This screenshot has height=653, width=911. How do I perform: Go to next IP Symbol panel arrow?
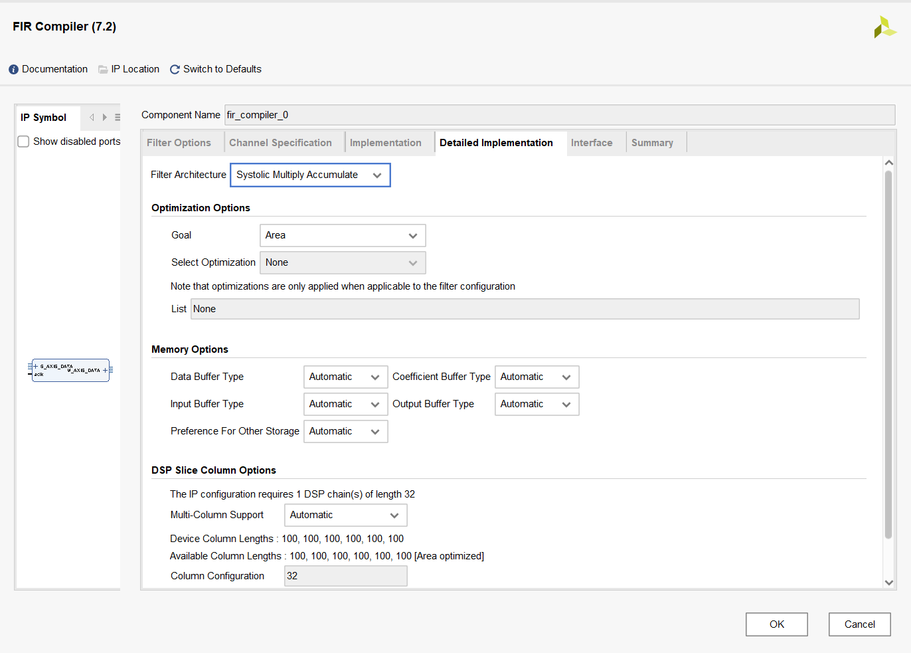(x=104, y=118)
